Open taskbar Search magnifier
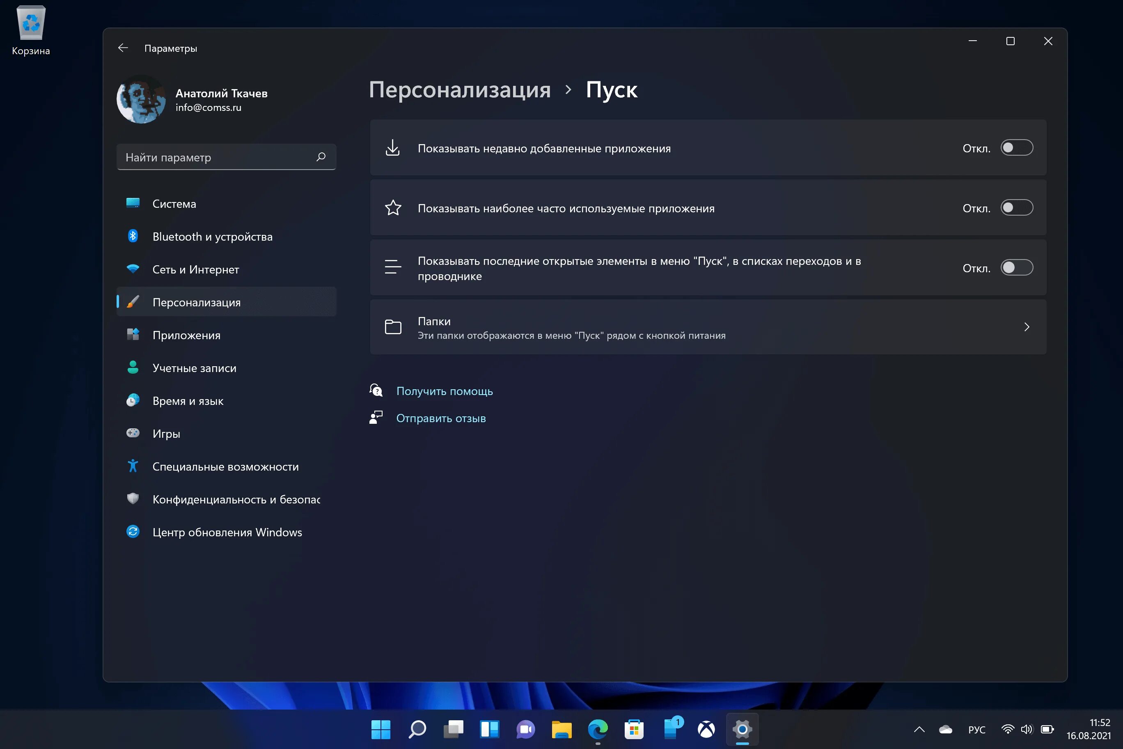Image resolution: width=1123 pixels, height=749 pixels. [x=417, y=729]
